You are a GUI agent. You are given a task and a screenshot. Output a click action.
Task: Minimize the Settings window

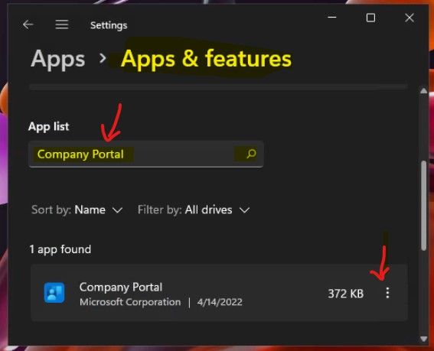(332, 18)
